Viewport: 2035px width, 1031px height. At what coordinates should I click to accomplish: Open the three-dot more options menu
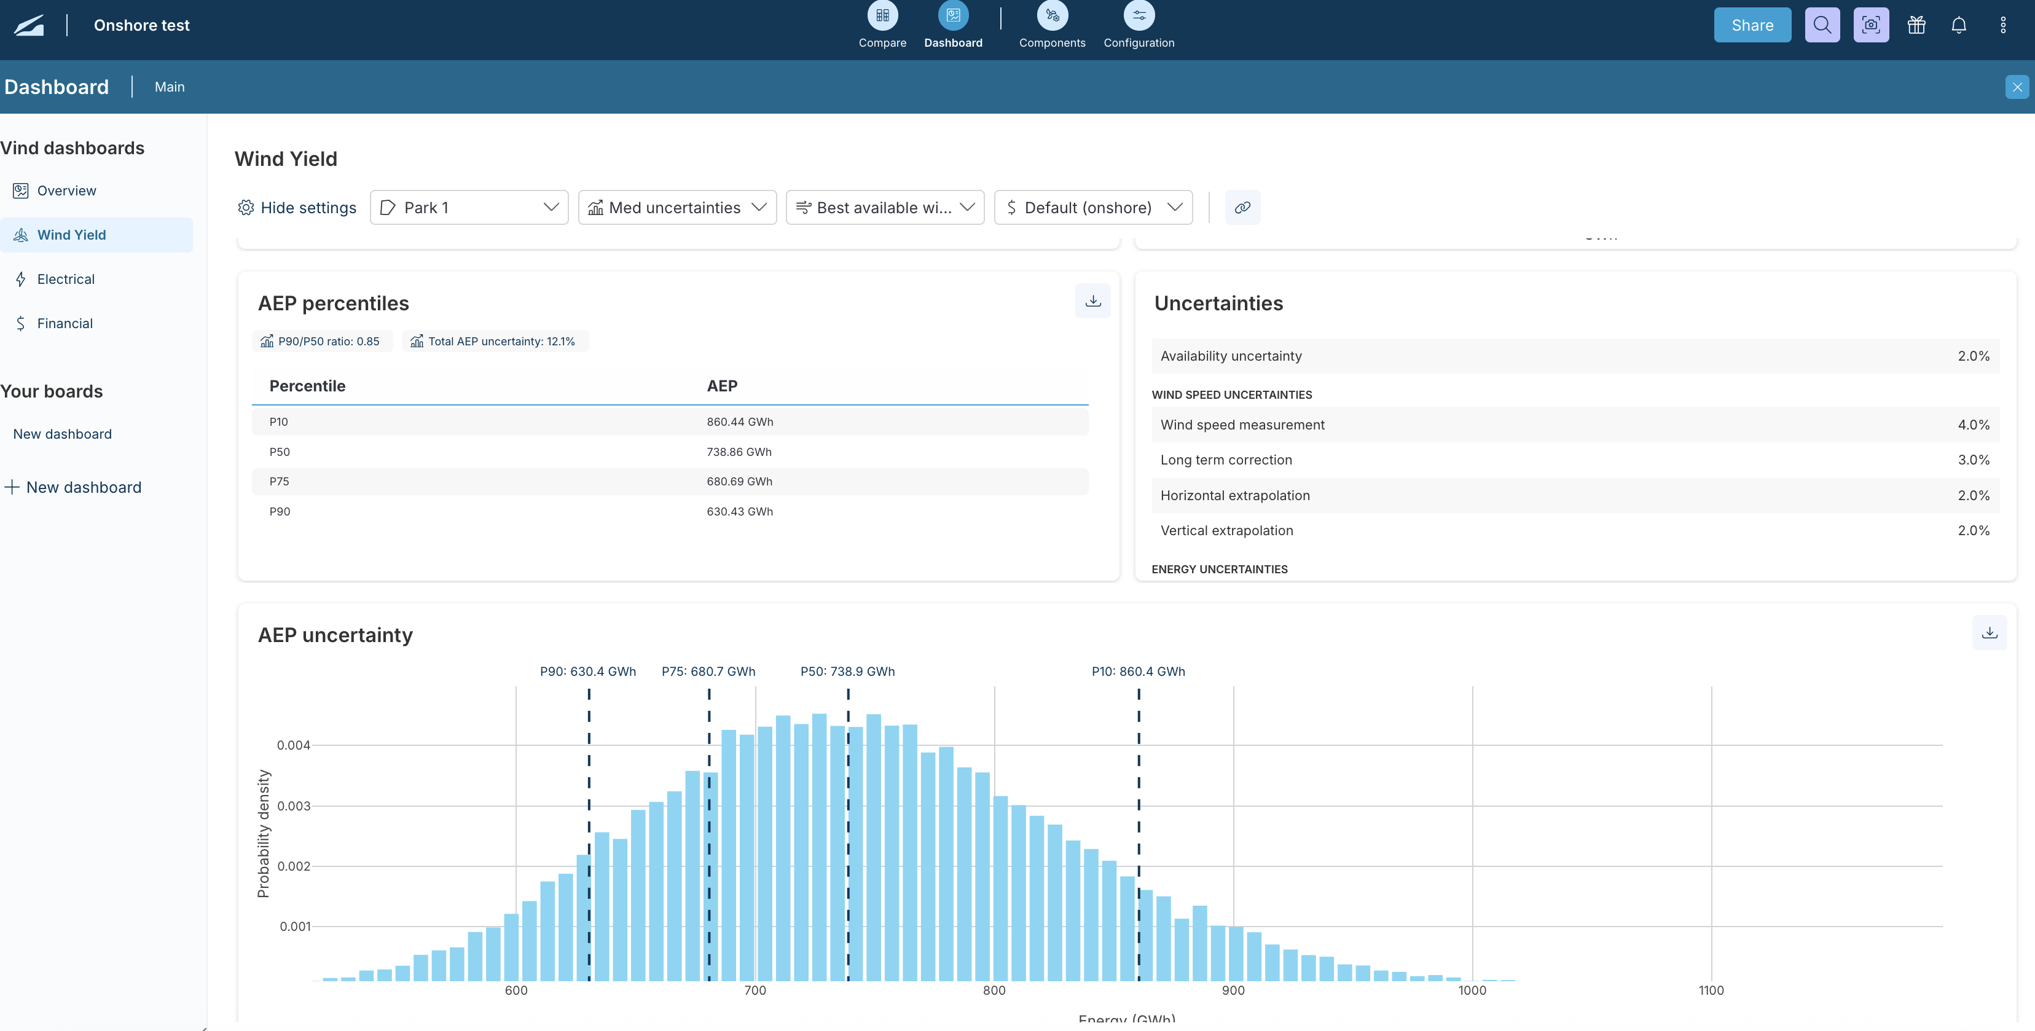click(2002, 25)
